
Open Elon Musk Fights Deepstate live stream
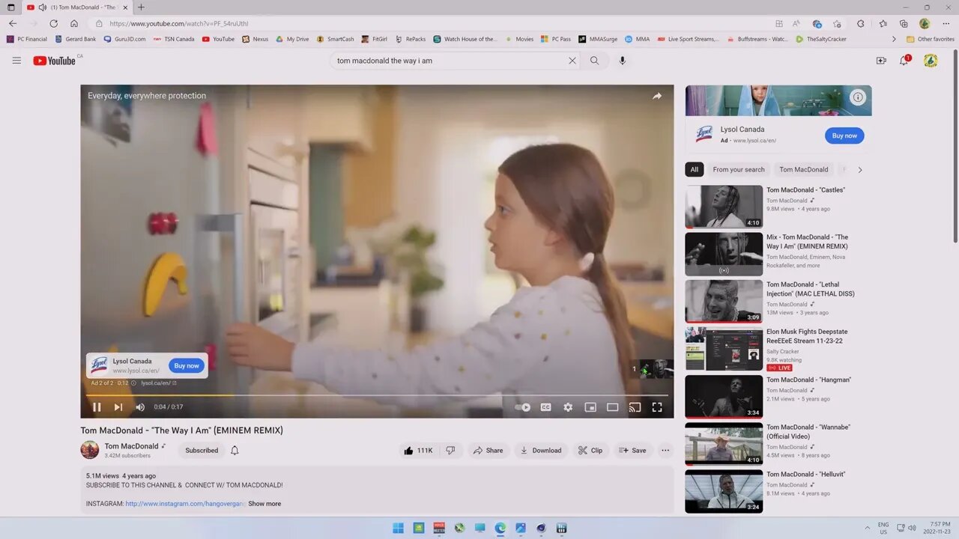[x=724, y=349]
